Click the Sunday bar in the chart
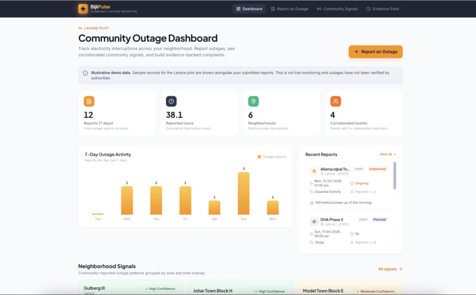 click(x=243, y=194)
